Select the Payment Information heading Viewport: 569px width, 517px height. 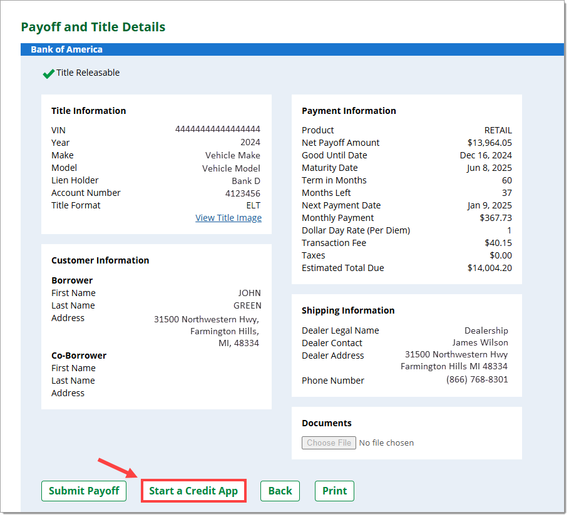coord(349,111)
